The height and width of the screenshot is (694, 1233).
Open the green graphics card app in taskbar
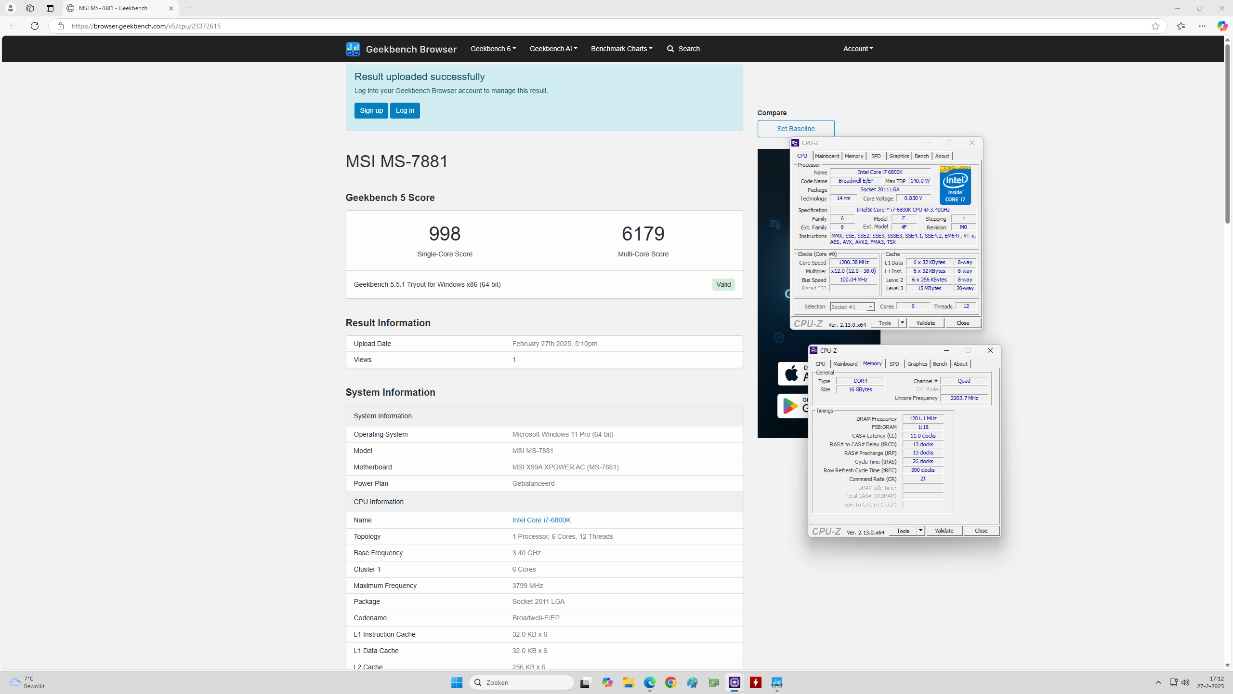pos(713,682)
